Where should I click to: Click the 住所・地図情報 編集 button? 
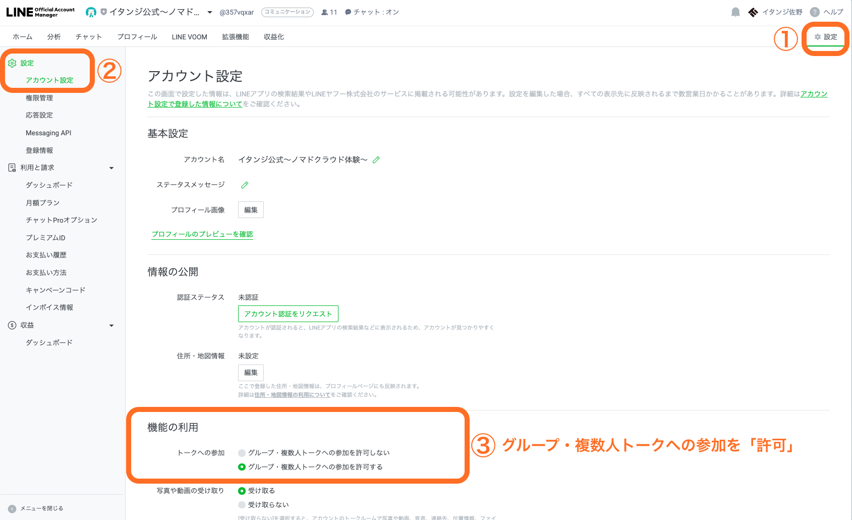(251, 373)
